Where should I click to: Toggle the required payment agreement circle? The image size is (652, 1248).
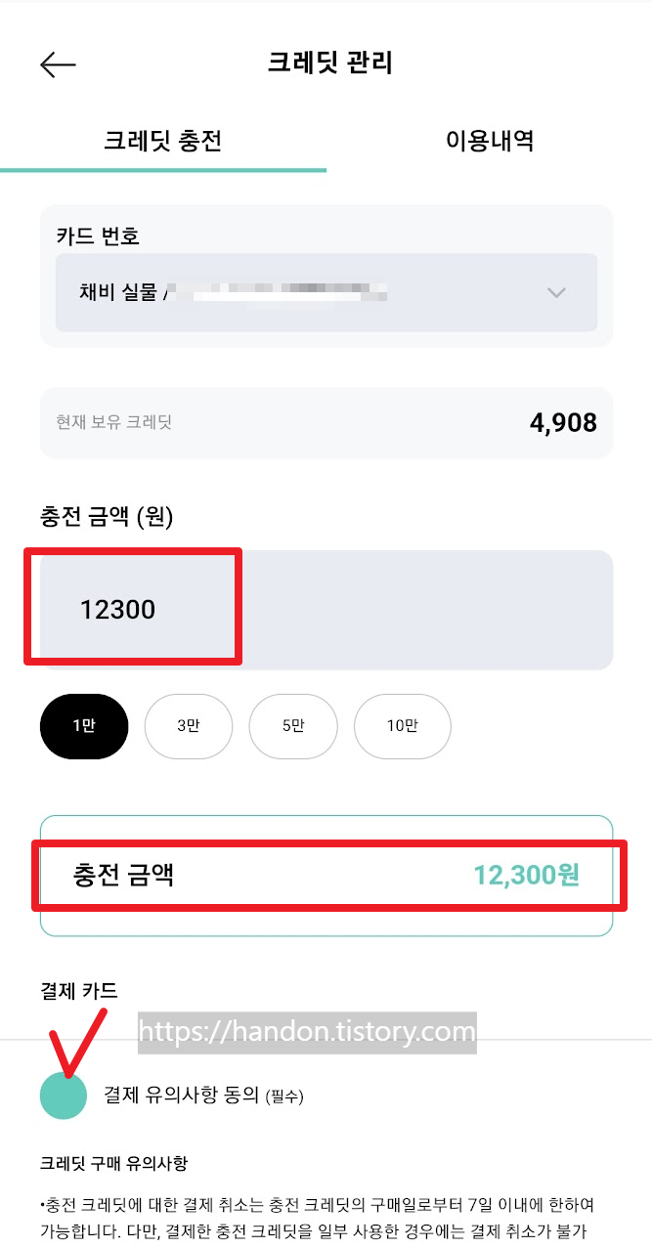63,1097
